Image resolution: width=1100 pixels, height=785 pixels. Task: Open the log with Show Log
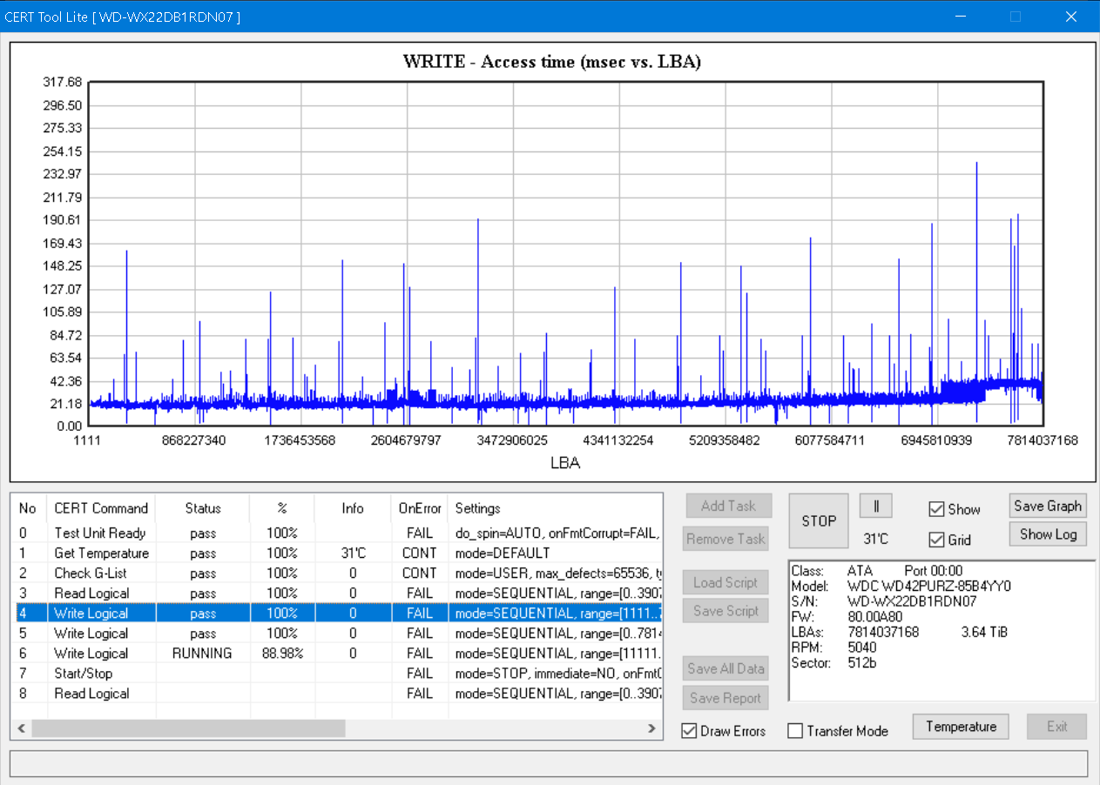coord(1047,534)
